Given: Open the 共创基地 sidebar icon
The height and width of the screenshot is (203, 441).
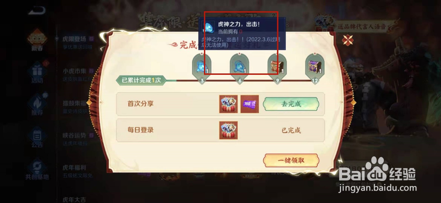Looking at the screenshot, I should 37,170.
